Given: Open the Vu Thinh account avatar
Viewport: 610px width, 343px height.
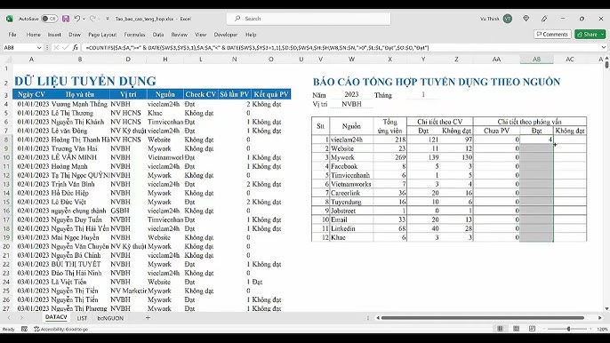Looking at the screenshot, I should pyautogui.click(x=507, y=19).
